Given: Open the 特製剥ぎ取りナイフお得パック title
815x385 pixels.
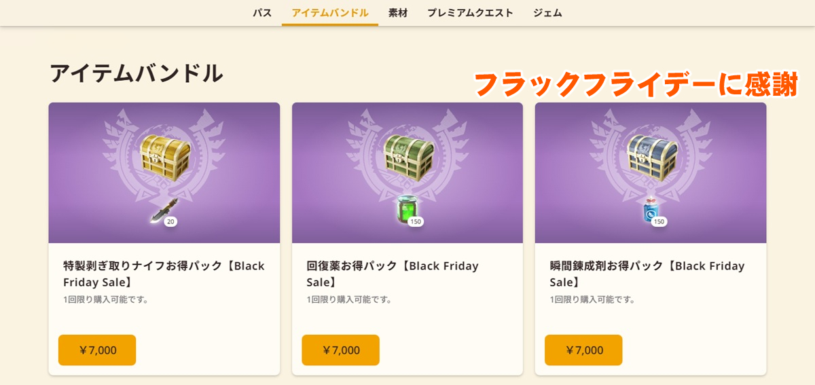Looking at the screenshot, I should pyautogui.click(x=164, y=274).
